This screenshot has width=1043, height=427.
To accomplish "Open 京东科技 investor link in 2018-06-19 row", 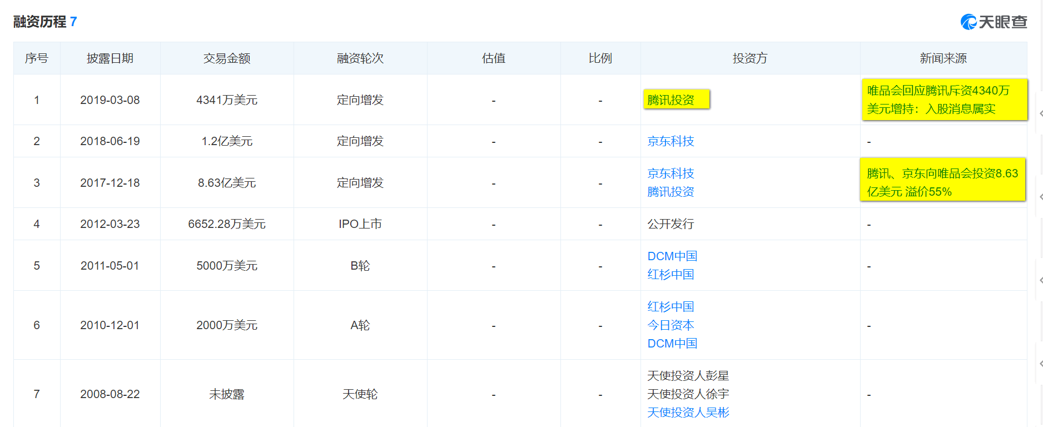I will [x=670, y=141].
